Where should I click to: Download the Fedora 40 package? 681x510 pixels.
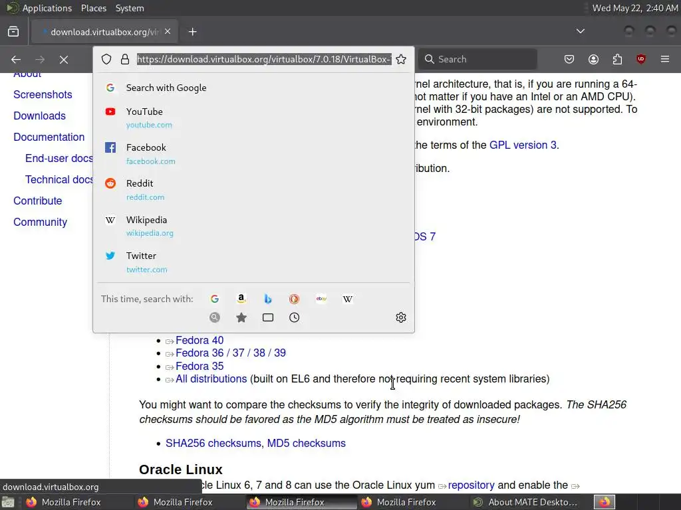pyautogui.click(x=200, y=341)
